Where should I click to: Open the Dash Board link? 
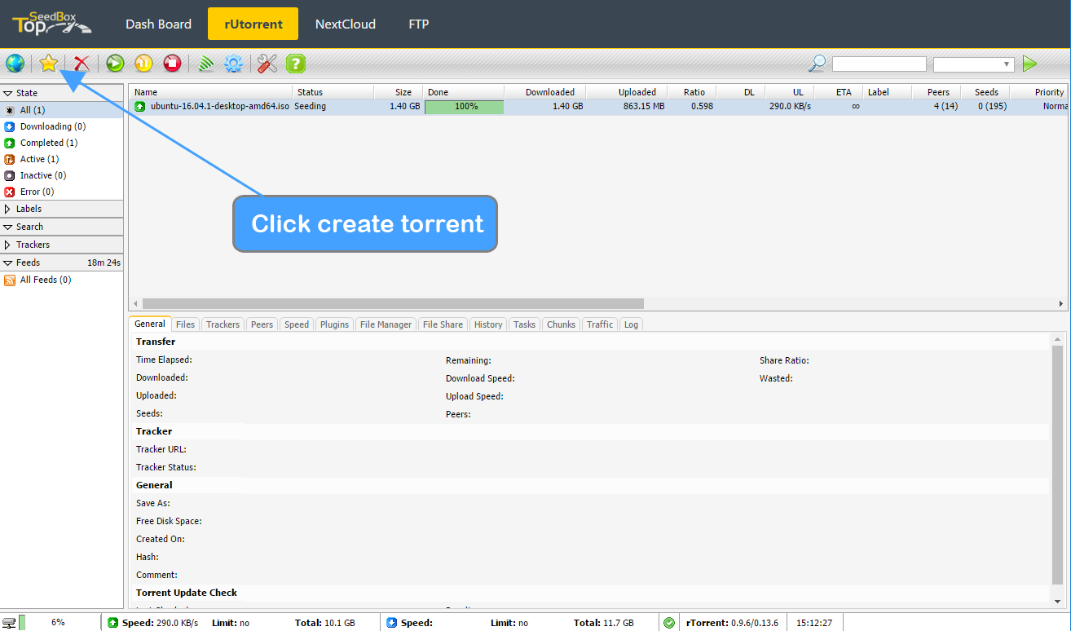[158, 24]
